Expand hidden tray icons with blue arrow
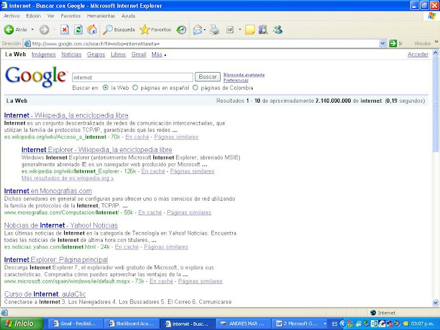 (343, 323)
